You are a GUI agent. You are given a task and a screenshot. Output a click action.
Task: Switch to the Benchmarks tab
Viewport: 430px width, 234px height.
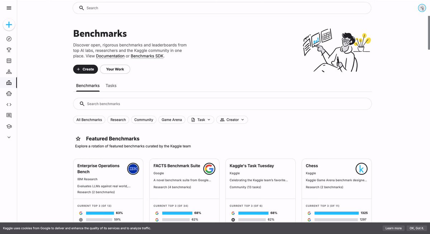pos(88,86)
